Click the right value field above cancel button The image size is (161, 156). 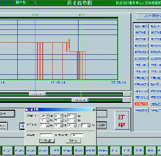77,135
